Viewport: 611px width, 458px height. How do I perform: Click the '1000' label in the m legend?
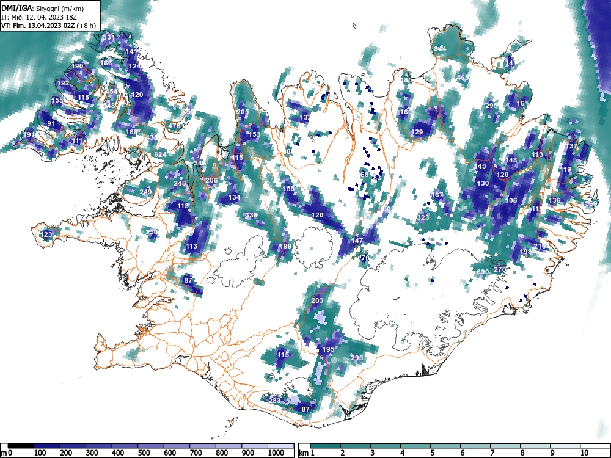tap(276, 453)
